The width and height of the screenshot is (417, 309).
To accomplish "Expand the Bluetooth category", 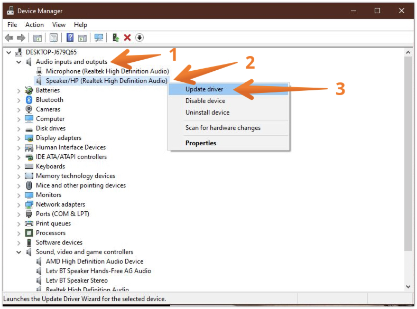I will tap(18, 100).
